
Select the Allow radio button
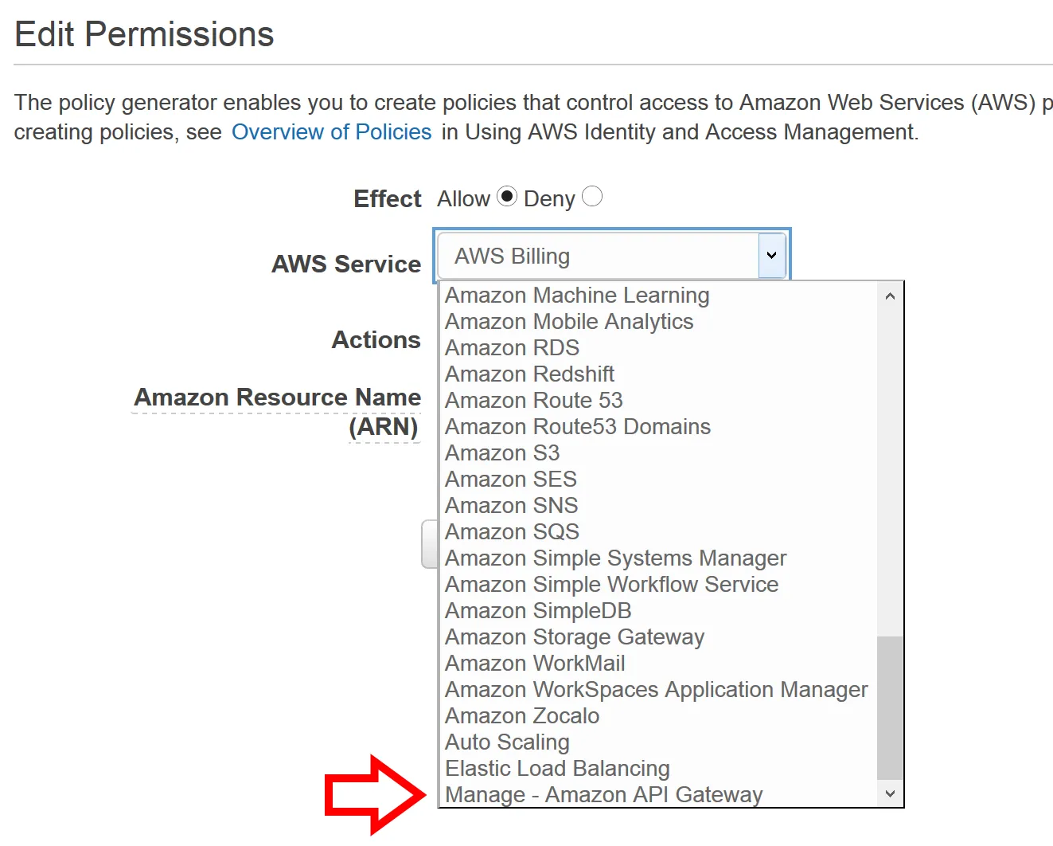[x=507, y=196]
